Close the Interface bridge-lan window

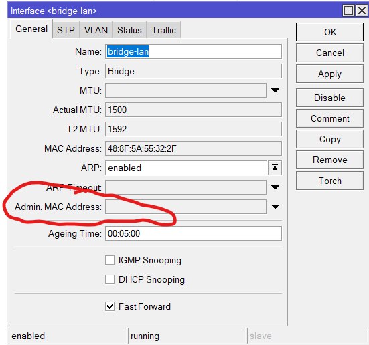point(362,11)
